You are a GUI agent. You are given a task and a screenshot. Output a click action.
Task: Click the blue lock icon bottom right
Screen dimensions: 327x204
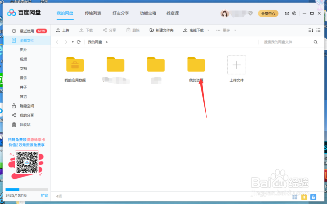point(313,197)
